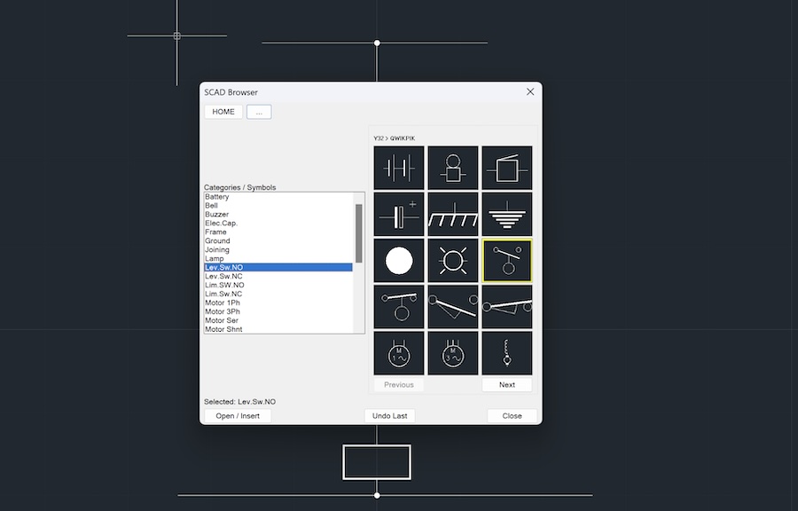Select Lim.SW.NO in the symbols list

coord(278,285)
